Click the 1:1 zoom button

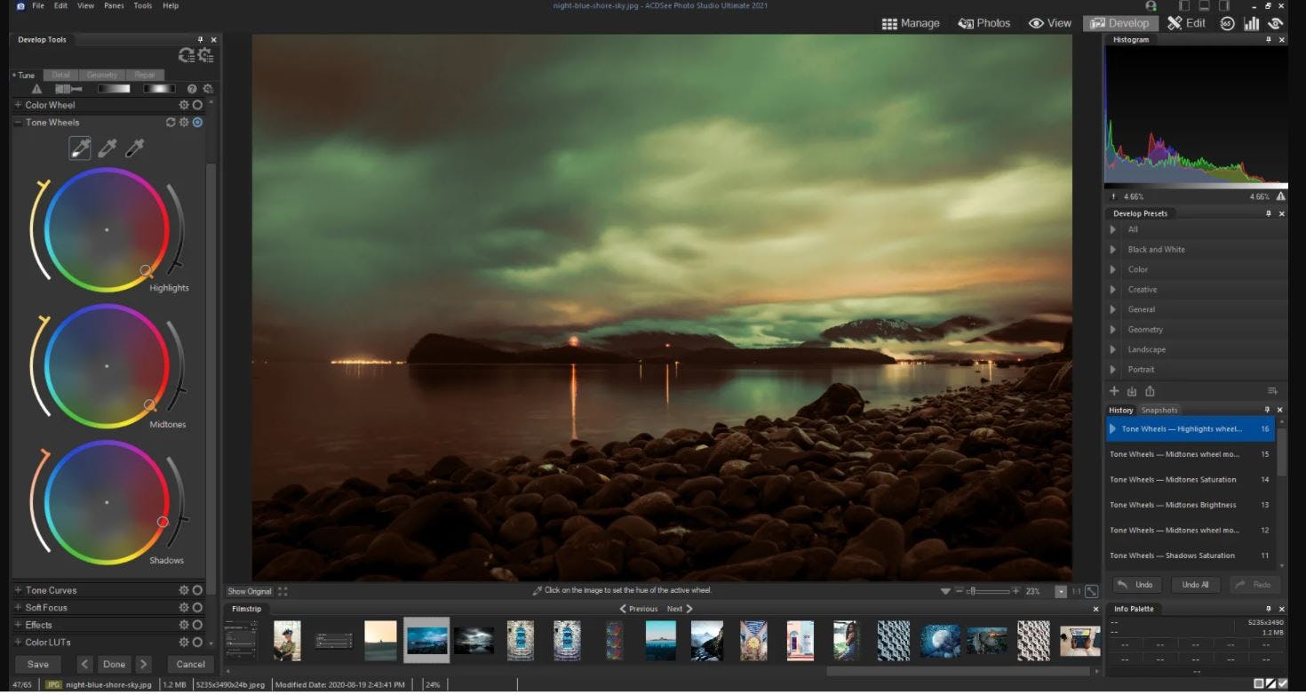click(1076, 591)
